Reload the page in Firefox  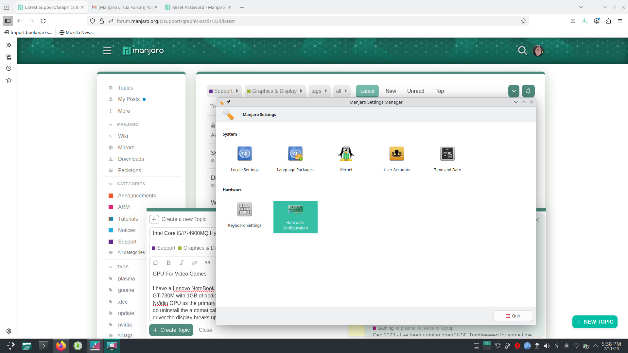tap(43, 21)
